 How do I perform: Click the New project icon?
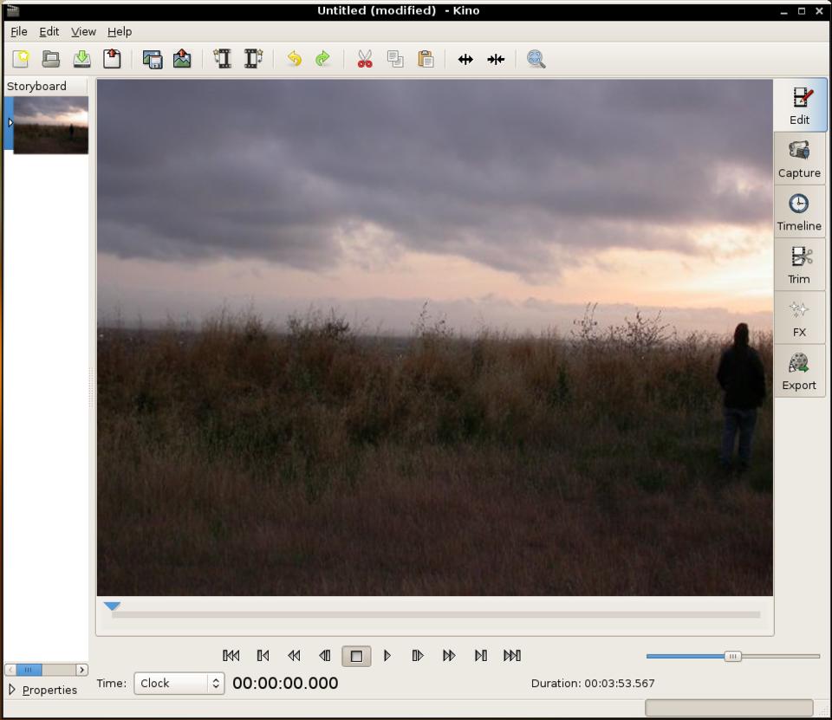tap(21, 59)
